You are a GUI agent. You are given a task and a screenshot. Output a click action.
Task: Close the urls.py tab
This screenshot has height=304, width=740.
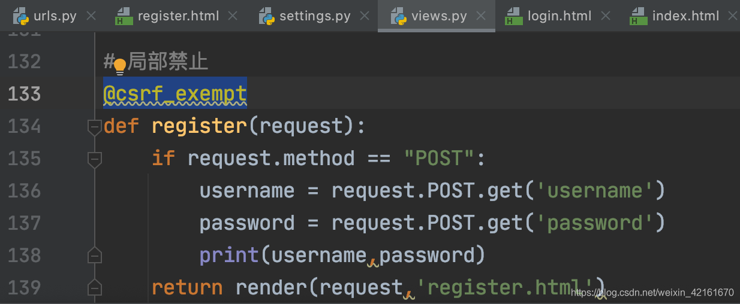(x=91, y=16)
